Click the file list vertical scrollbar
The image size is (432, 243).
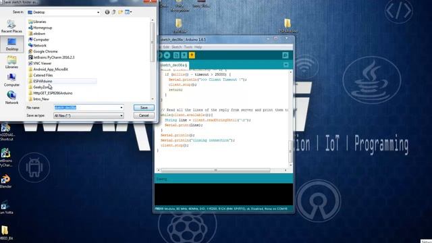click(x=153, y=41)
